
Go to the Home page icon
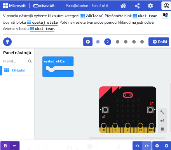(123, 6)
